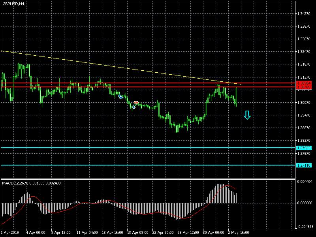
Task: Click the 2 May 16:00 time label
Action: [239, 232]
